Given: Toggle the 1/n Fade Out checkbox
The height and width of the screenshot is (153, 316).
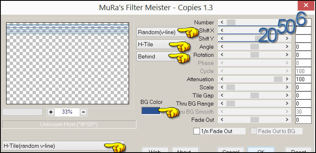Looking at the screenshot, I should 197,131.
